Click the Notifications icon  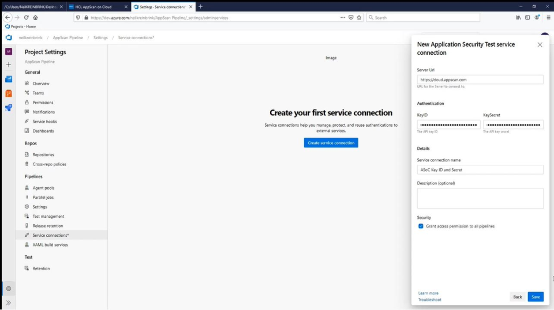[x=27, y=112]
